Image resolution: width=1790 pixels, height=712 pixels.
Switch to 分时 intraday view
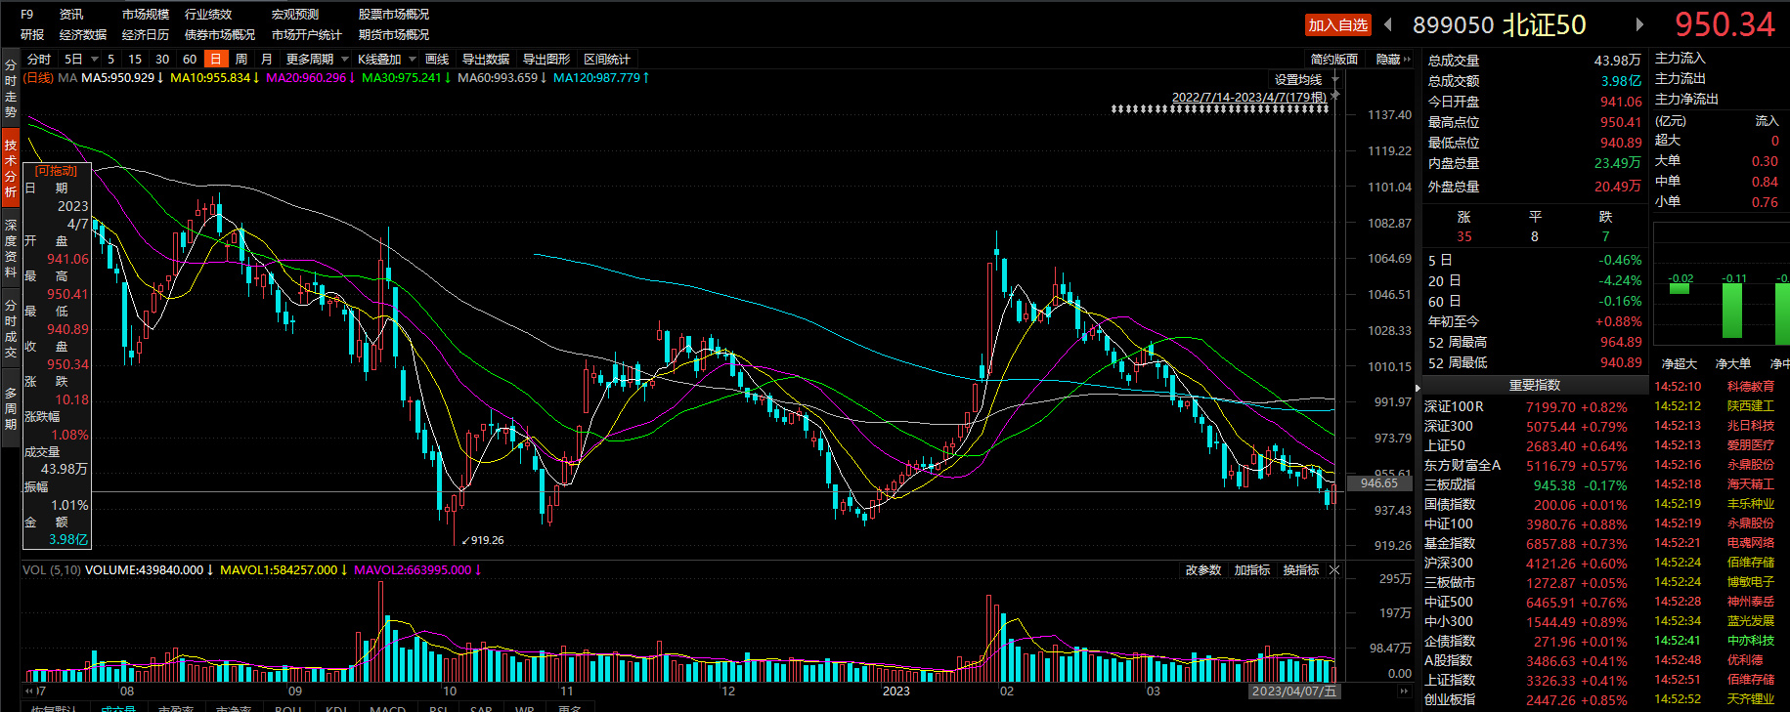point(39,60)
